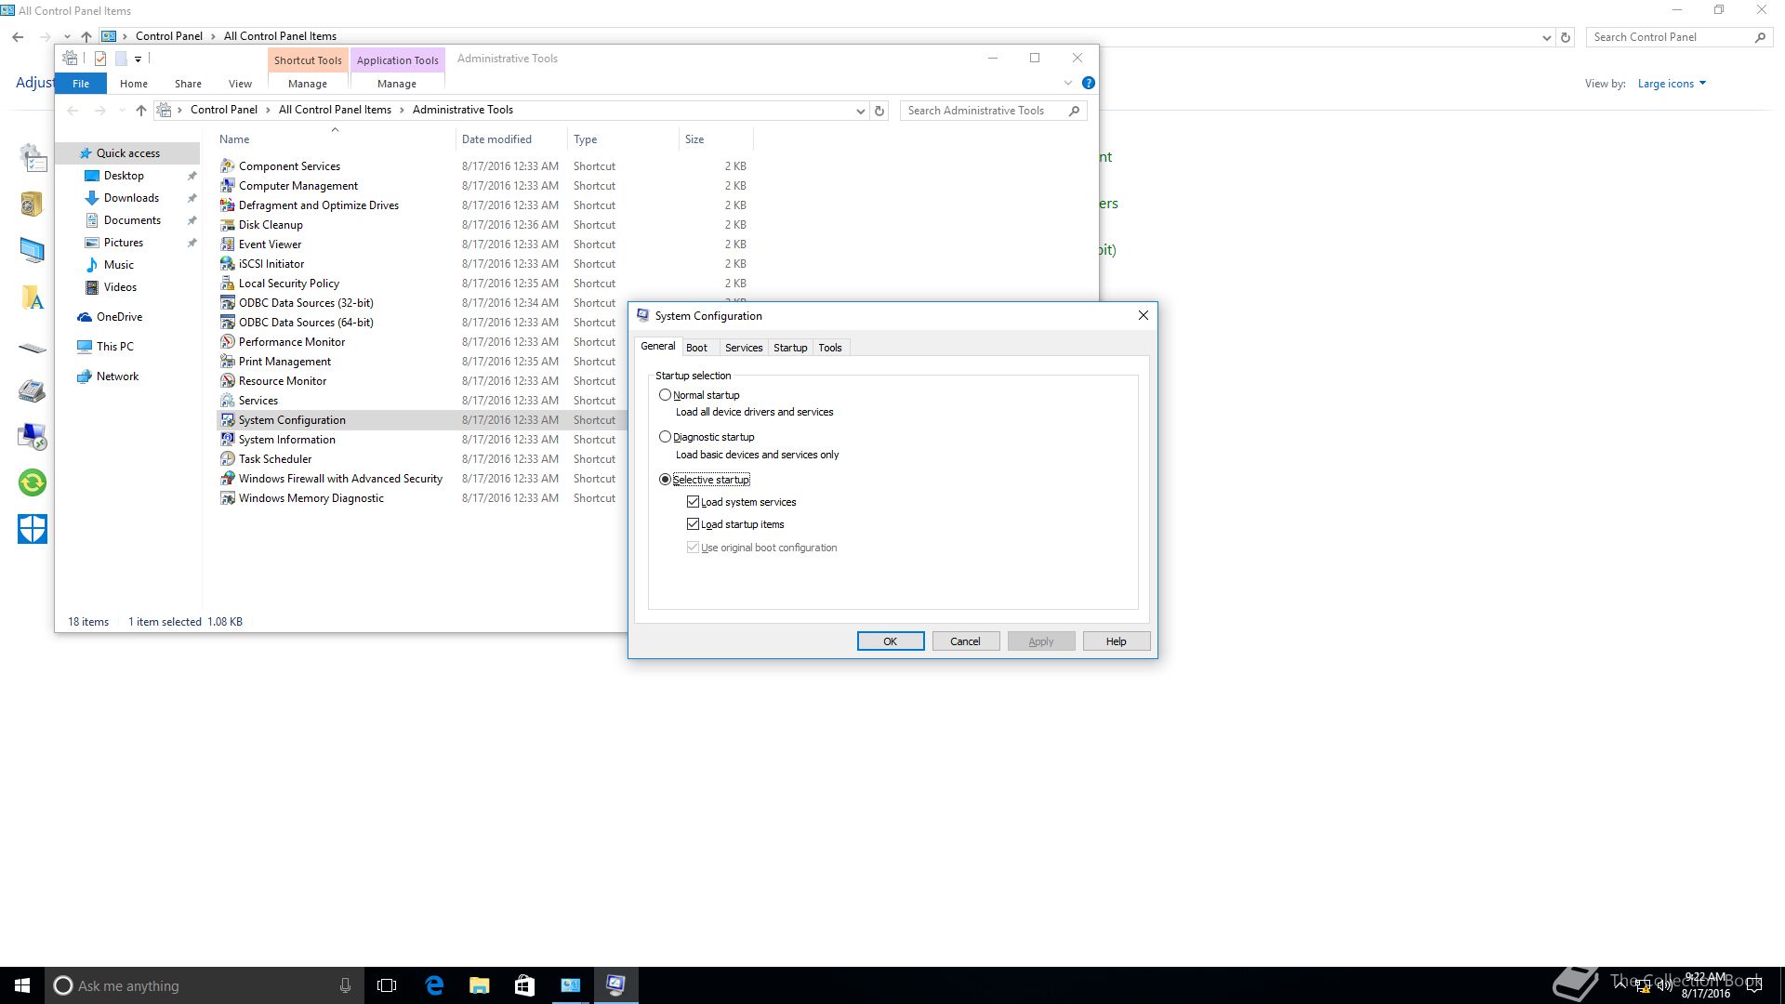Open File Explorer from the taskbar

480,985
